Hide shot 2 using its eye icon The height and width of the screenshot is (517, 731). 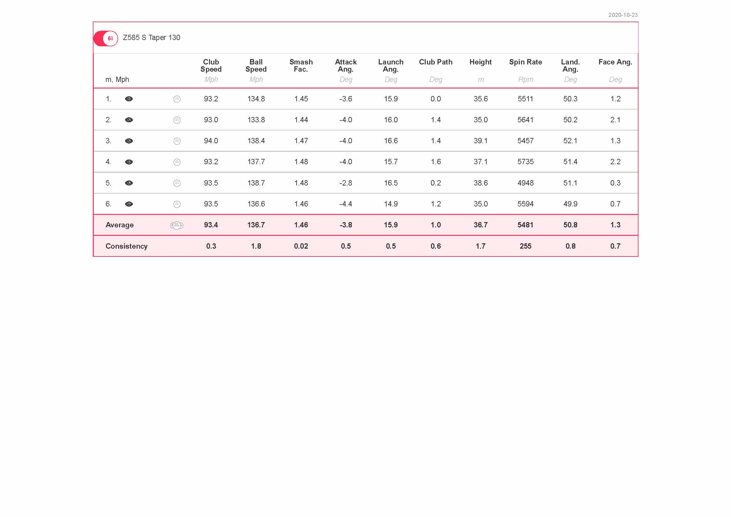point(129,120)
